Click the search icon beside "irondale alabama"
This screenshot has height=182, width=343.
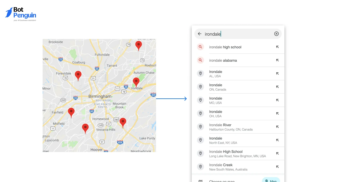point(201,60)
